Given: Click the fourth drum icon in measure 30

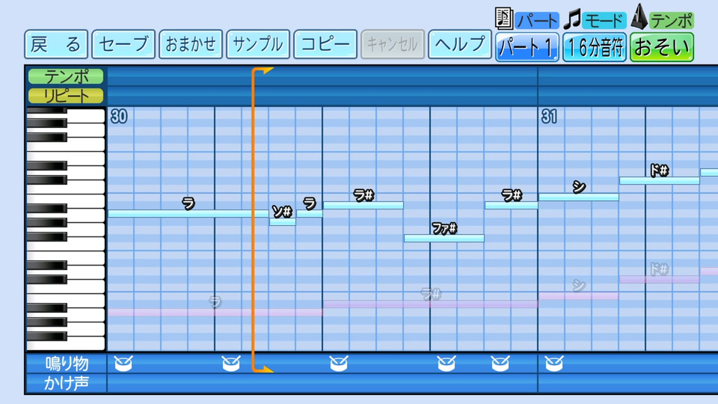Looking at the screenshot, I should point(446,364).
